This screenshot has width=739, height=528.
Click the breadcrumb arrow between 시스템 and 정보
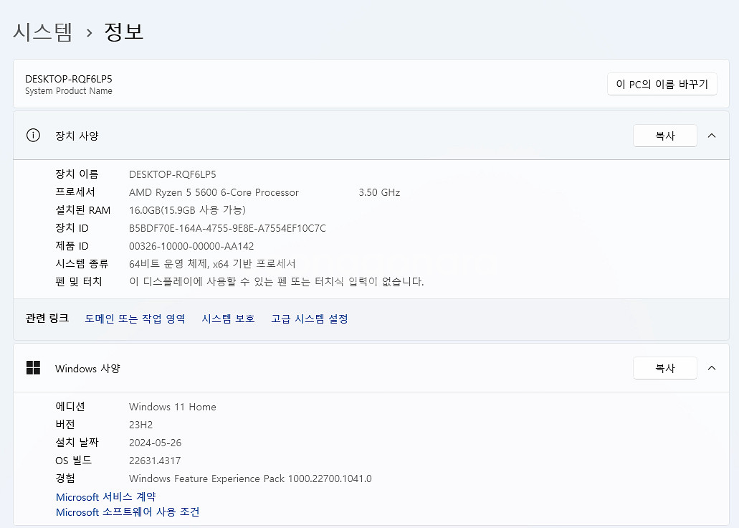[89, 32]
